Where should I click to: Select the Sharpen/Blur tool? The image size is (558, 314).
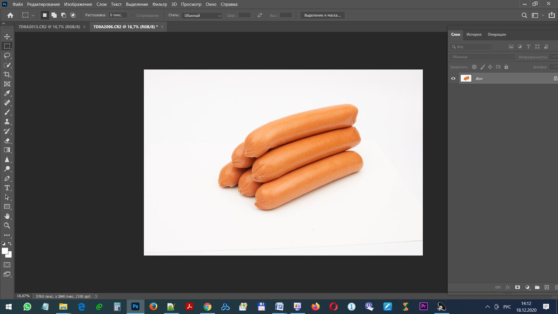(x=7, y=160)
